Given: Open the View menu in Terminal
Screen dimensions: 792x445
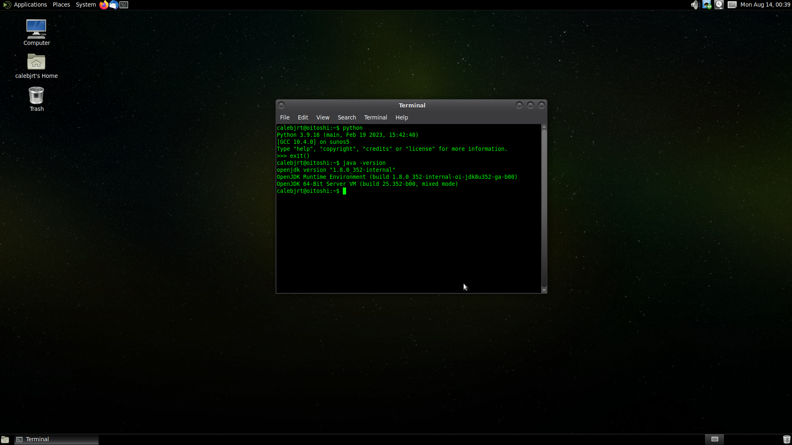Looking at the screenshot, I should coord(323,117).
